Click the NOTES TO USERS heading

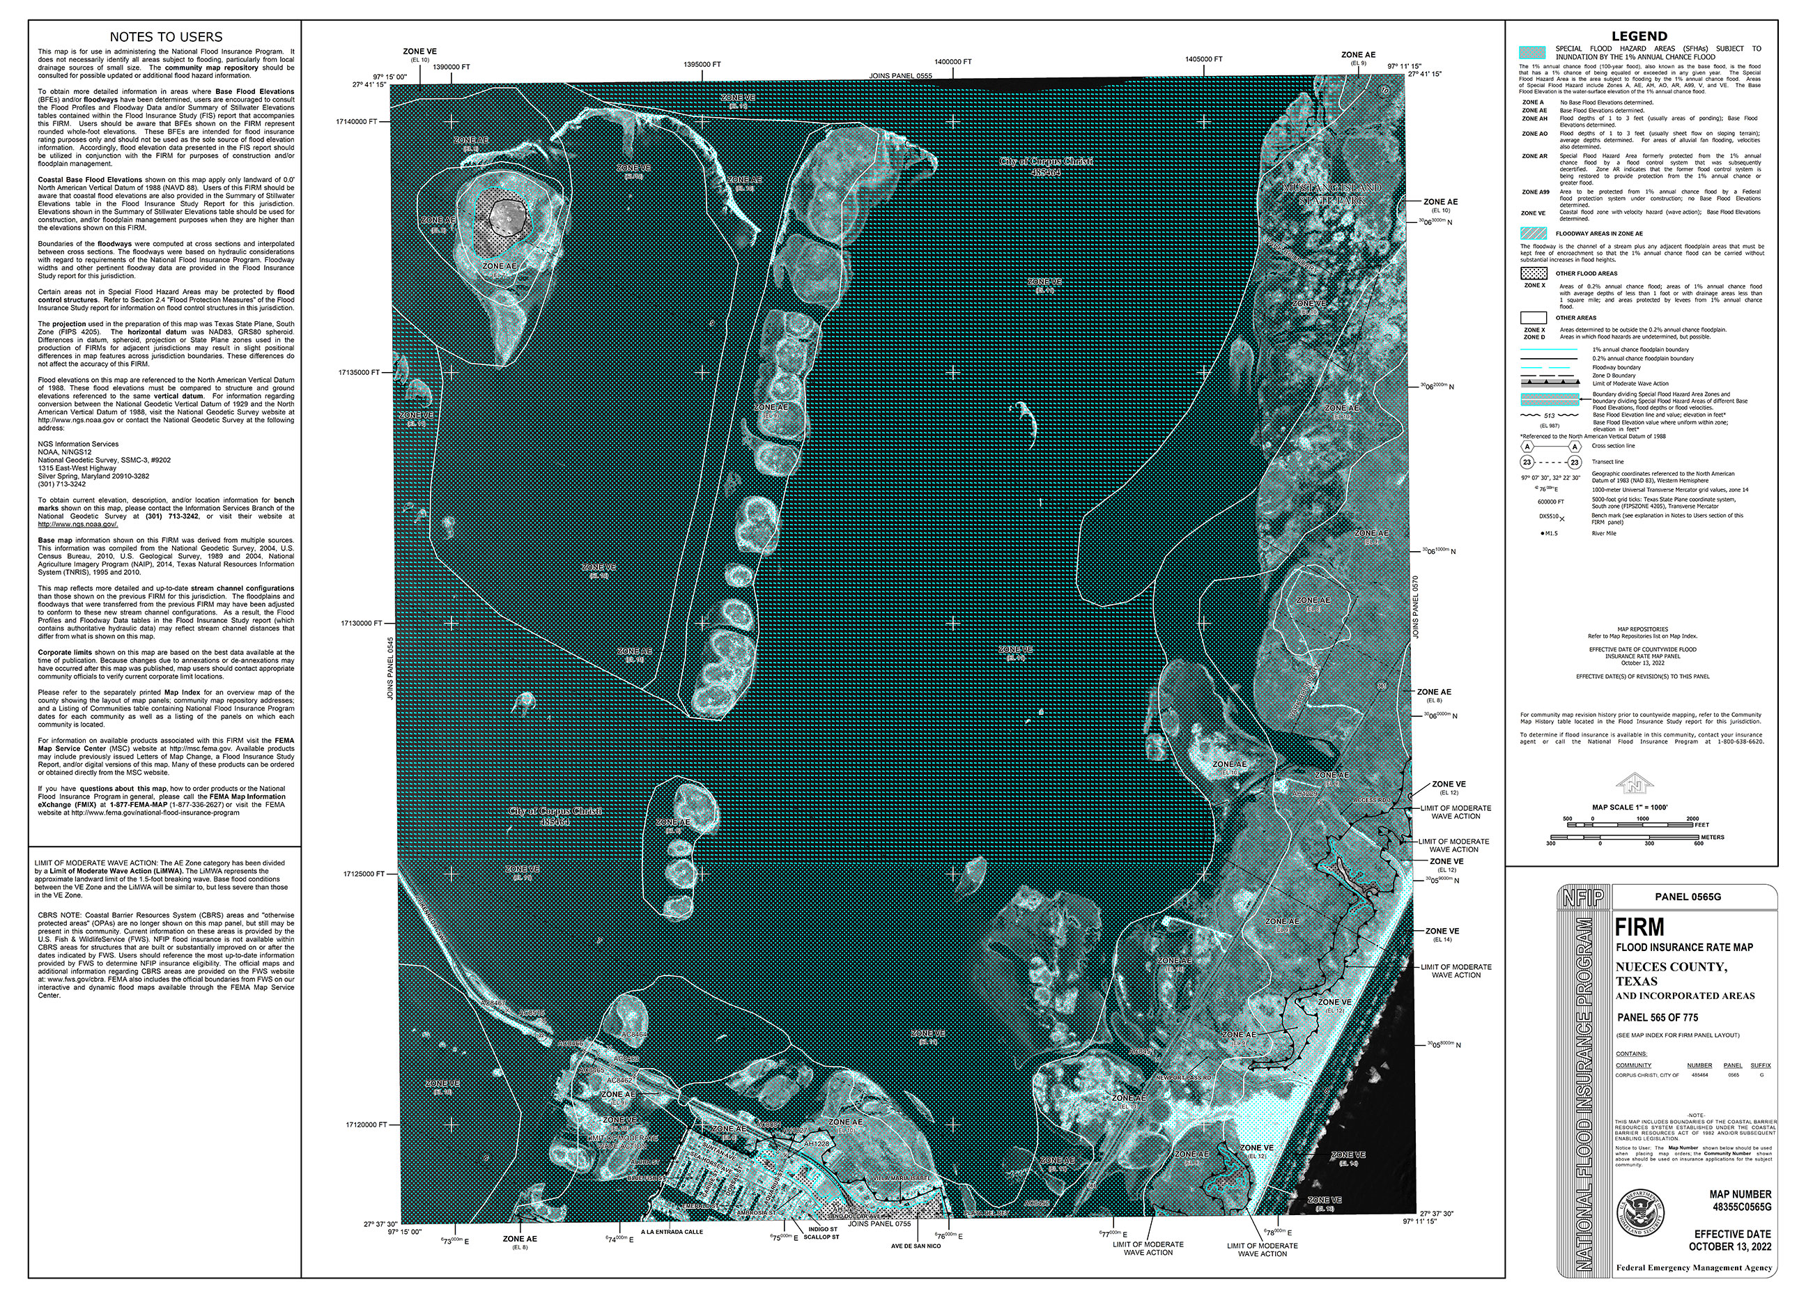click(x=166, y=37)
